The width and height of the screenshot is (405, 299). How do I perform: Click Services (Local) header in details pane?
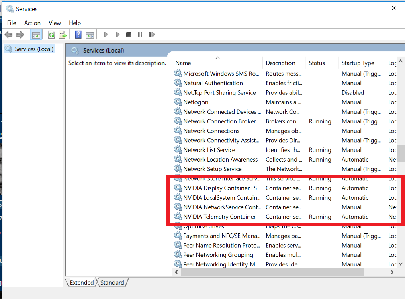point(103,50)
